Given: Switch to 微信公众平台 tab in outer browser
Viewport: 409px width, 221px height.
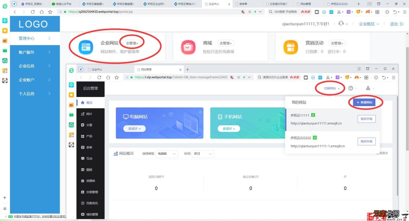Looking at the screenshot, I should click(x=64, y=4).
